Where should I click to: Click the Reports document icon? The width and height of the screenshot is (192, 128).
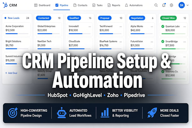tap(109, 5)
